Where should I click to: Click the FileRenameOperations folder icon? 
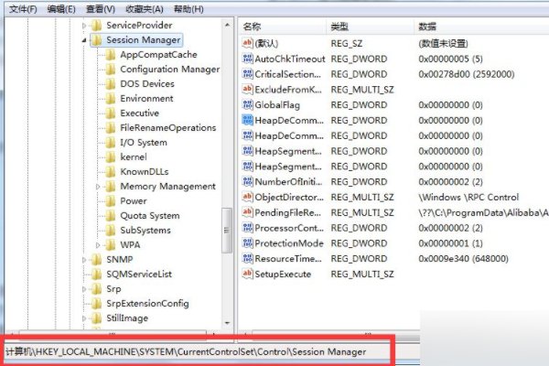click(110, 128)
